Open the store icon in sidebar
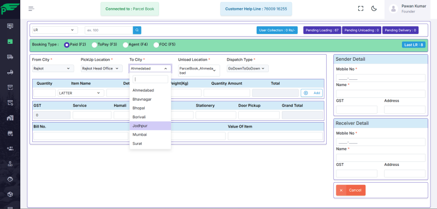Screen dimensions: 437x209 tap(10, 133)
